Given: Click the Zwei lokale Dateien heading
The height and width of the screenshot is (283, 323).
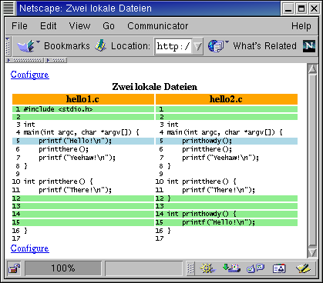Looking at the screenshot, I should pos(155,87).
